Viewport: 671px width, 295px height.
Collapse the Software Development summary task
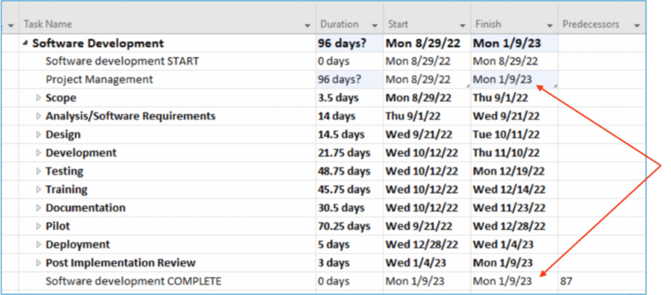pos(26,43)
